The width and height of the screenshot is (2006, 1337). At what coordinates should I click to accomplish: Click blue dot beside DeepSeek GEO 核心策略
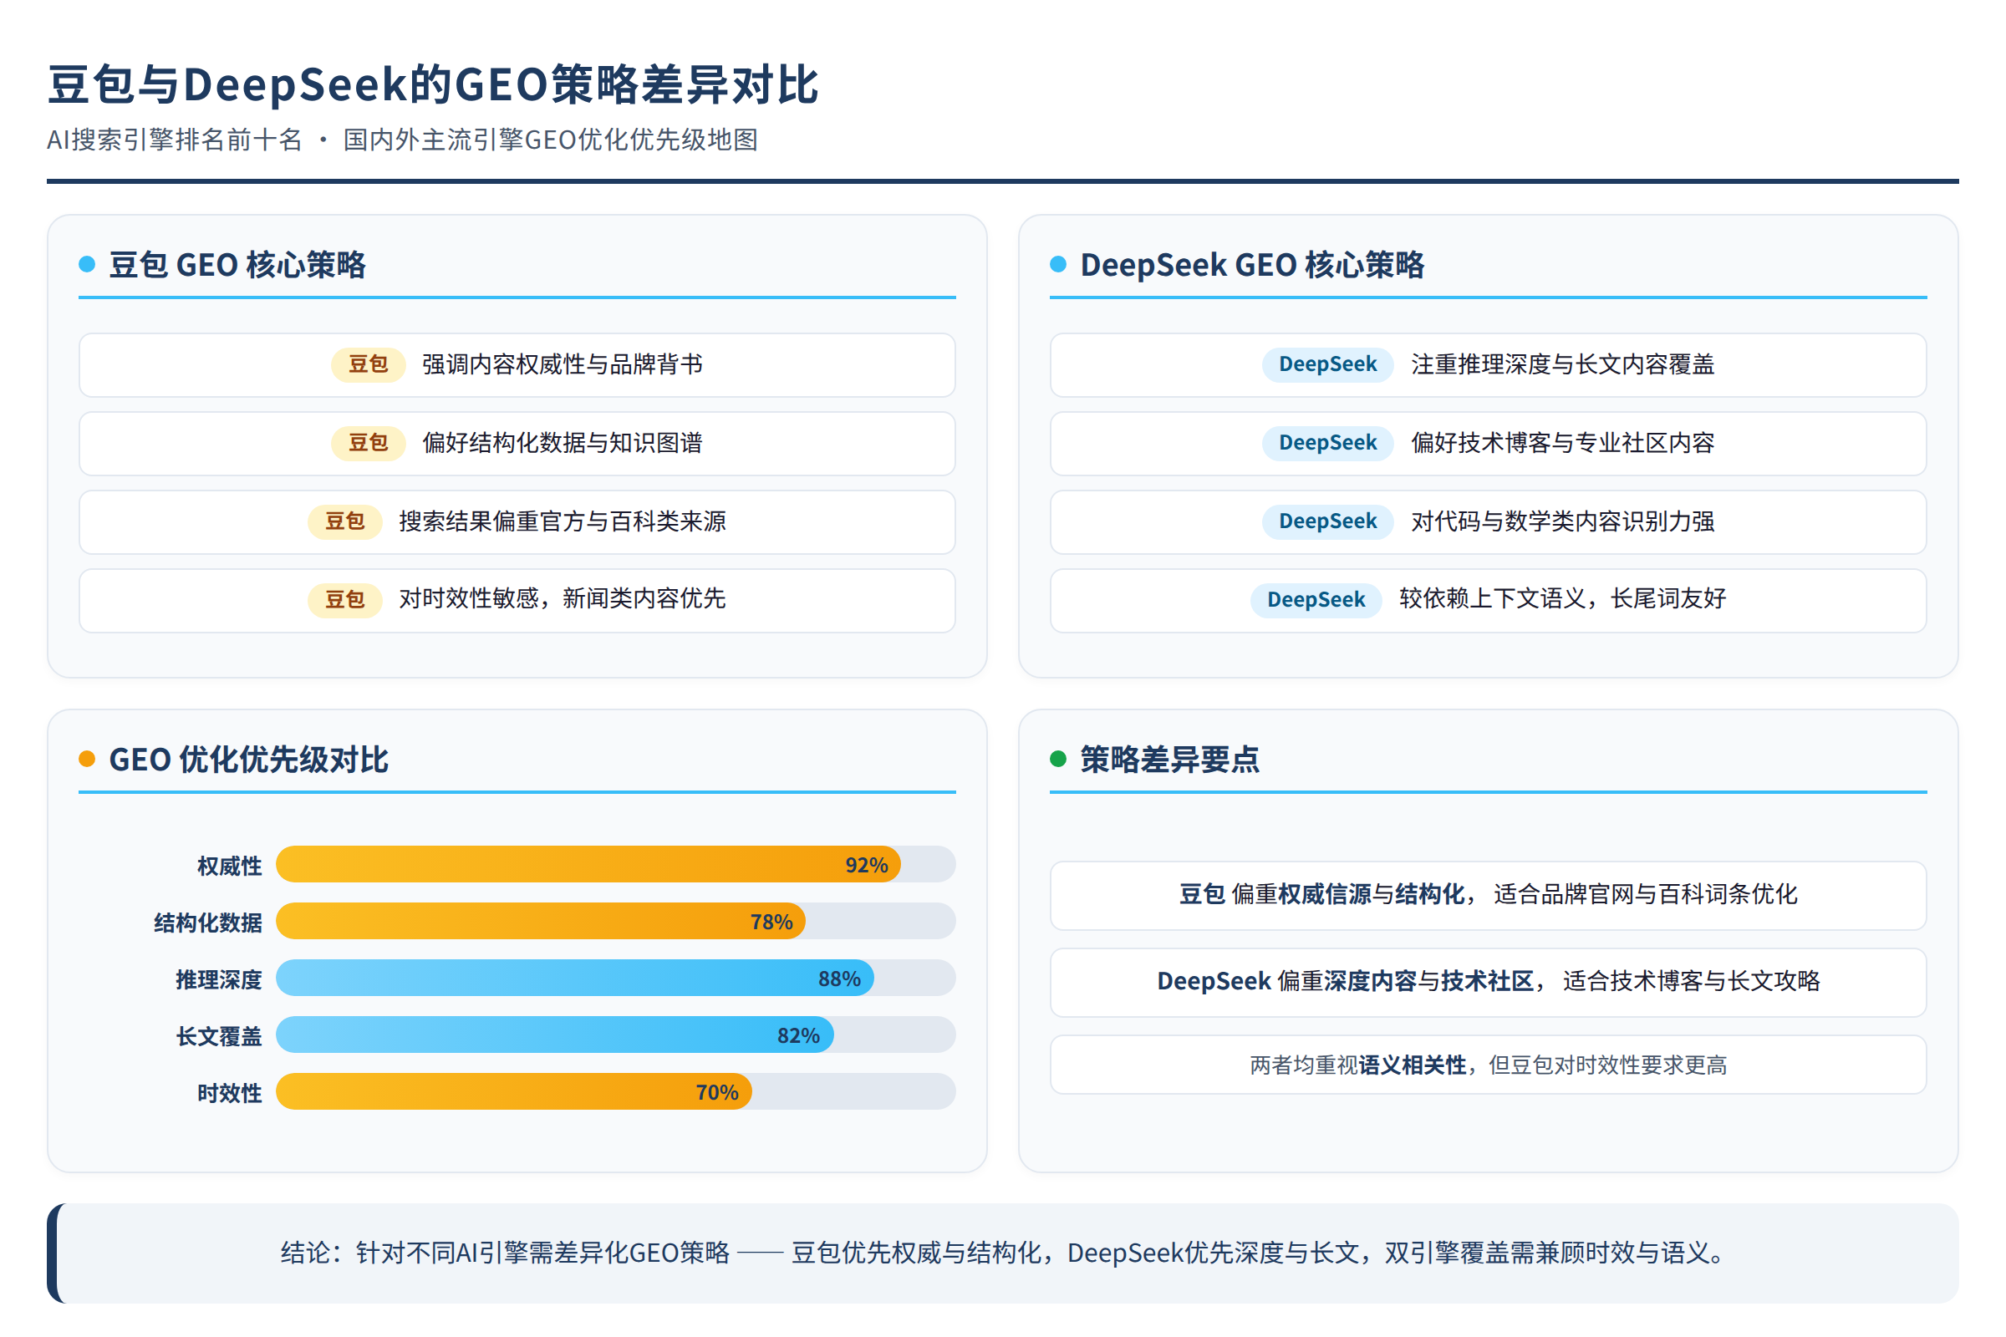(x=1058, y=264)
